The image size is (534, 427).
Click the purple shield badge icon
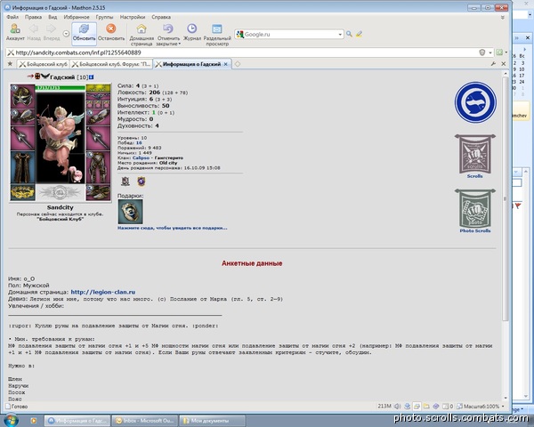point(142,181)
